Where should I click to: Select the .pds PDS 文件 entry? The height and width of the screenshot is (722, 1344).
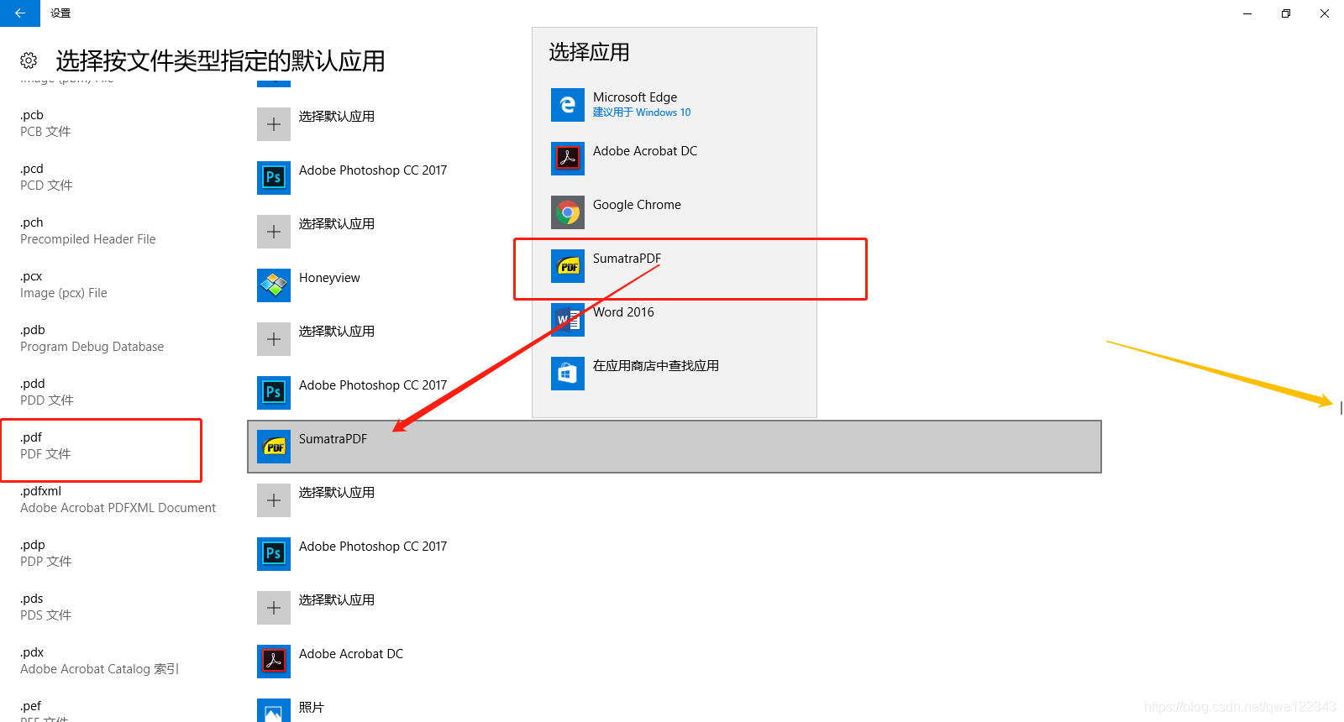click(x=46, y=607)
